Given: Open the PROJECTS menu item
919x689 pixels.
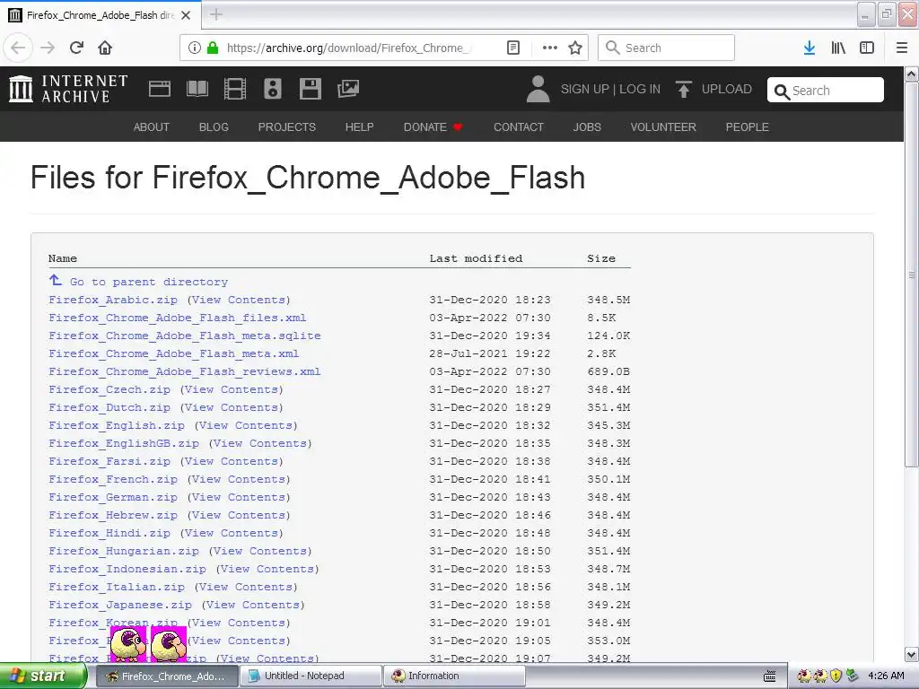Looking at the screenshot, I should pyautogui.click(x=287, y=126).
